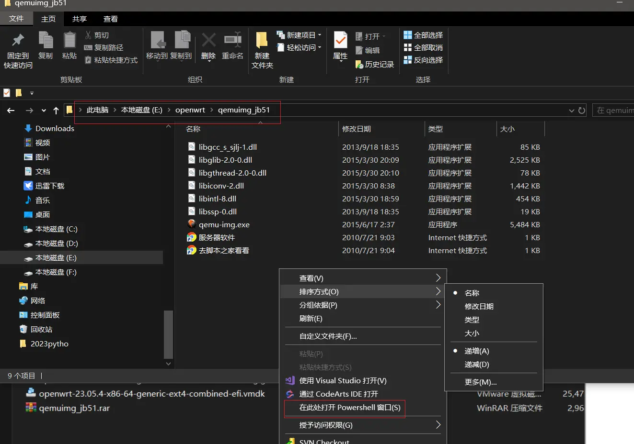This screenshot has height=444, width=634.
Task: Click the New Folder icon
Action: click(262, 41)
